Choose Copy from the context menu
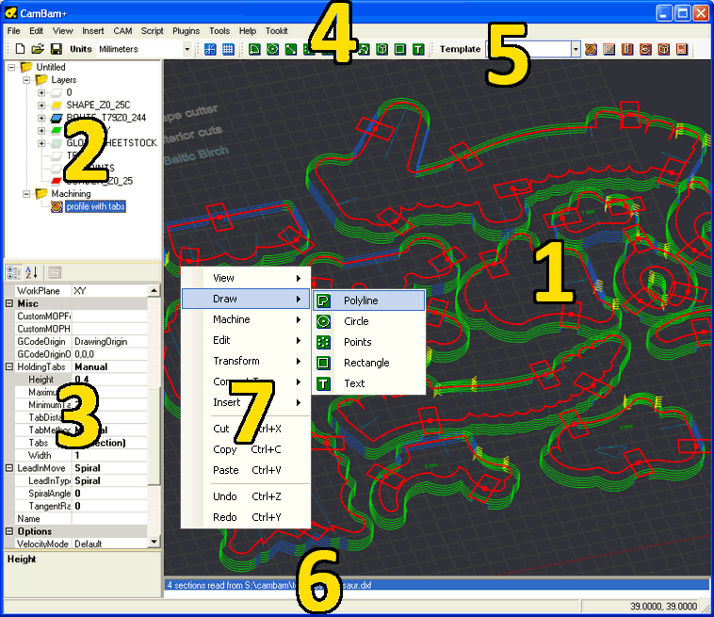Screen dimensions: 714x617 pos(246,449)
